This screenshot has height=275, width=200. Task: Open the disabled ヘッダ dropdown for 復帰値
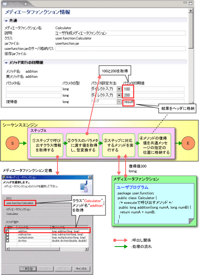click(x=119, y=102)
